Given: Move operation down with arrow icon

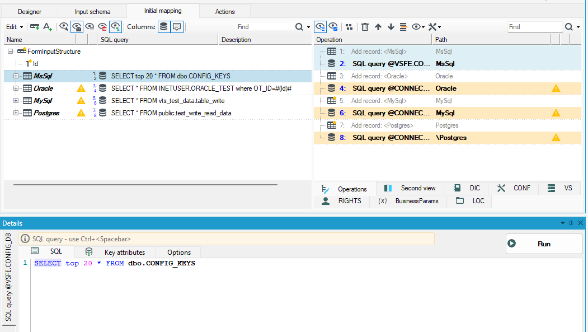Looking at the screenshot, I should (391, 27).
